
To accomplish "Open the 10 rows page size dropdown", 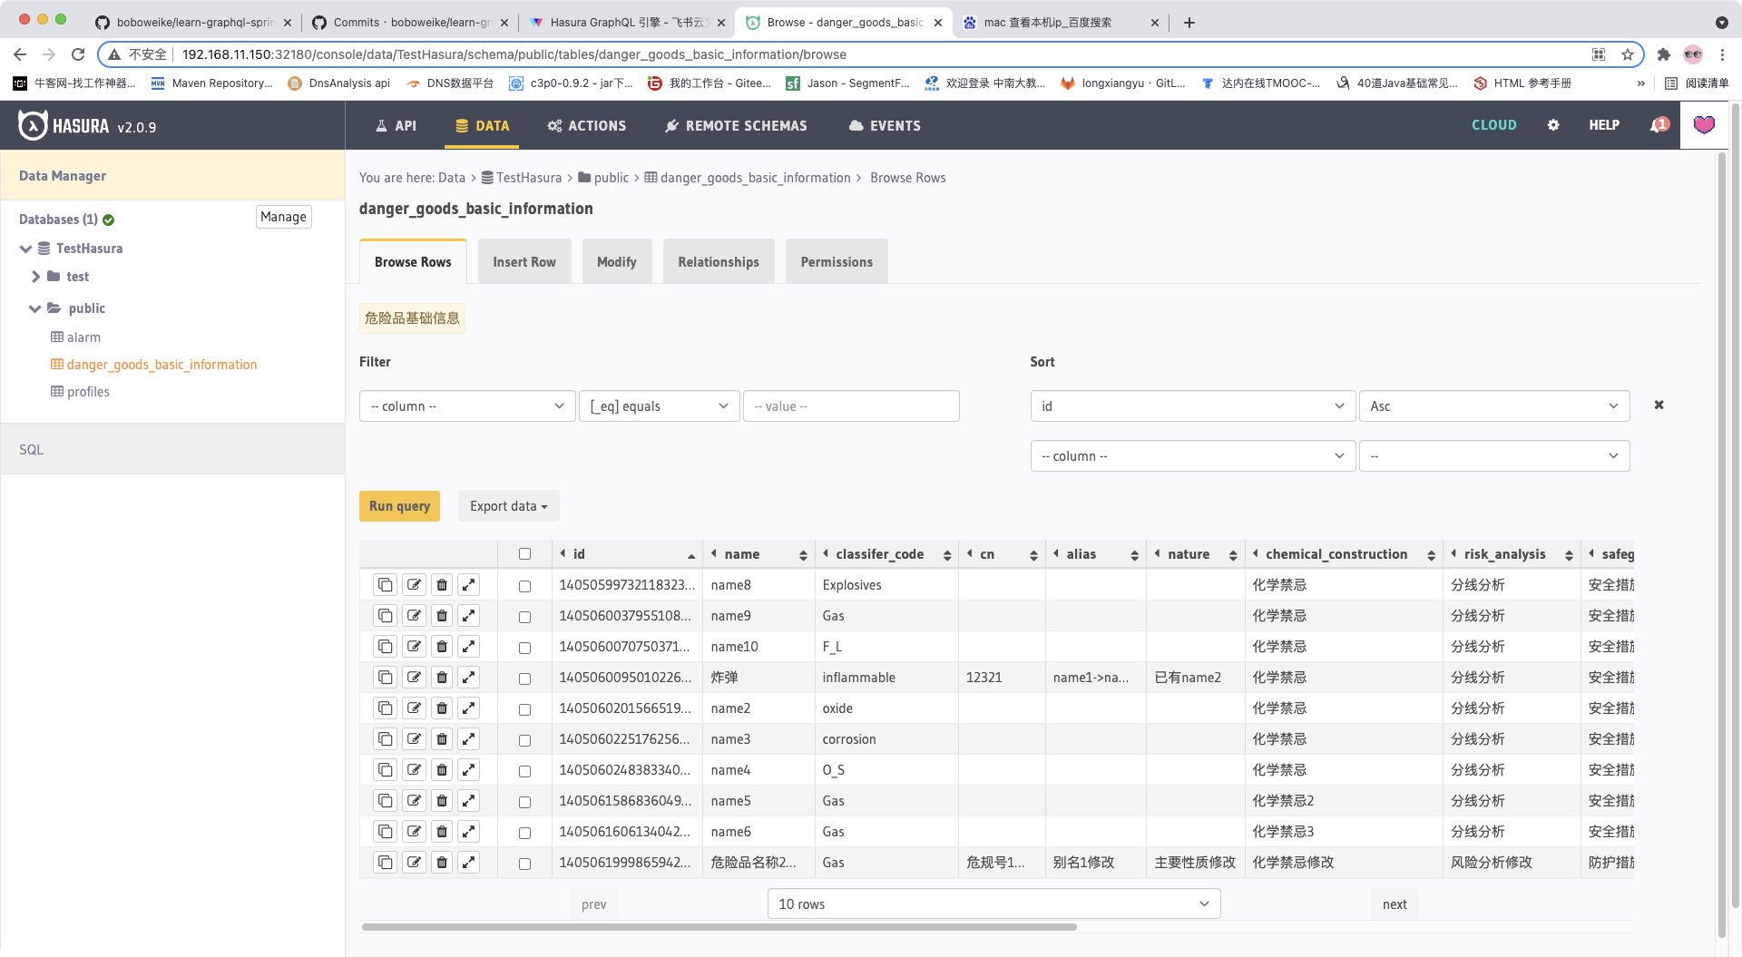I will point(993,903).
